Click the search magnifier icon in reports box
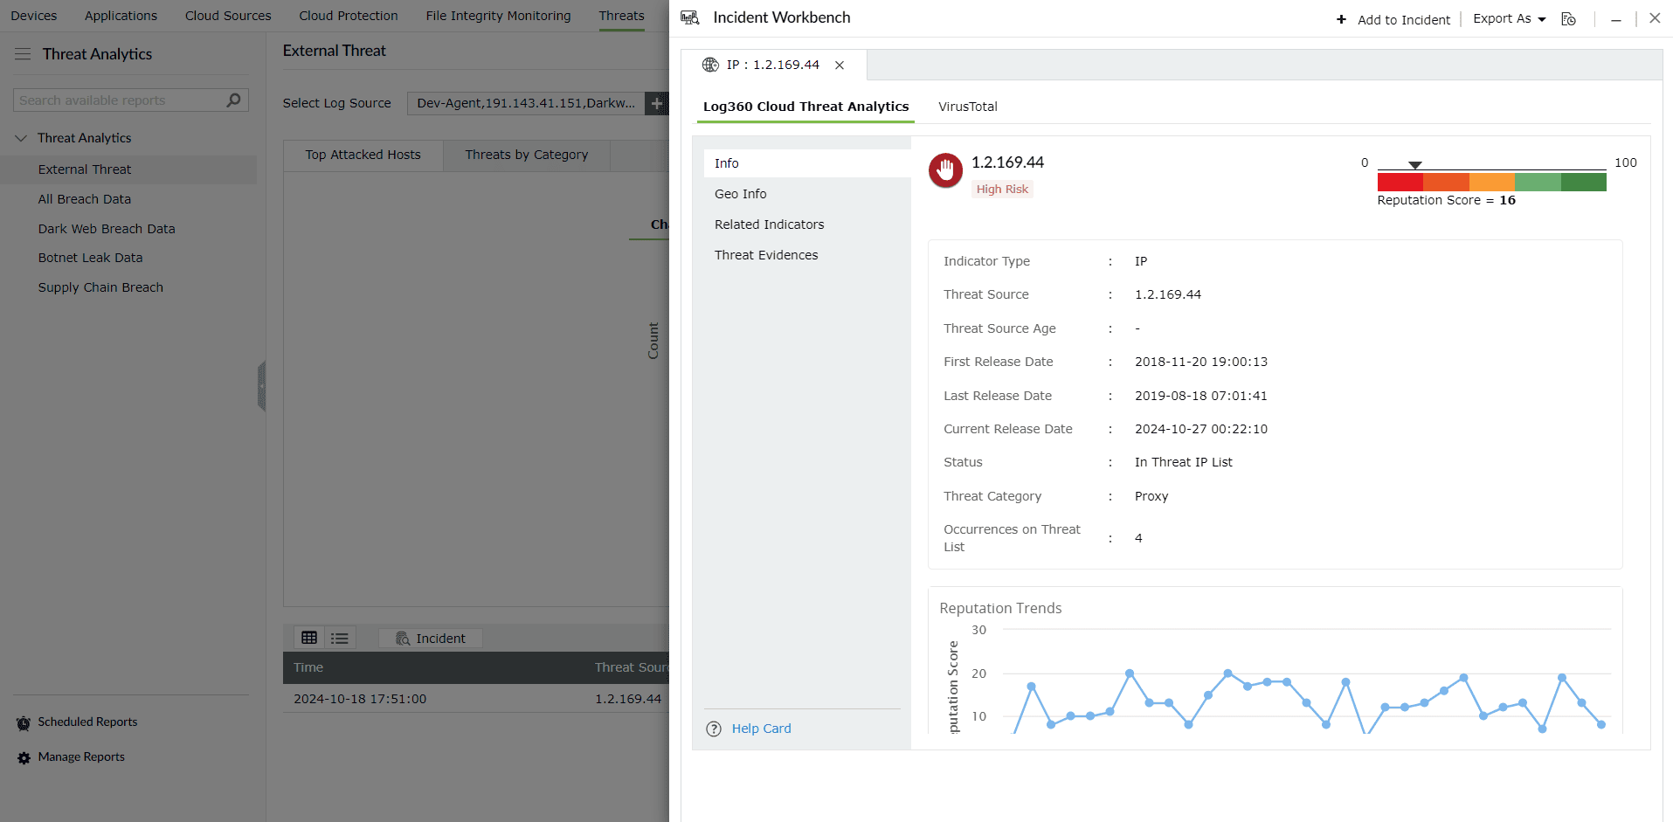1673x822 pixels. pyautogui.click(x=233, y=100)
